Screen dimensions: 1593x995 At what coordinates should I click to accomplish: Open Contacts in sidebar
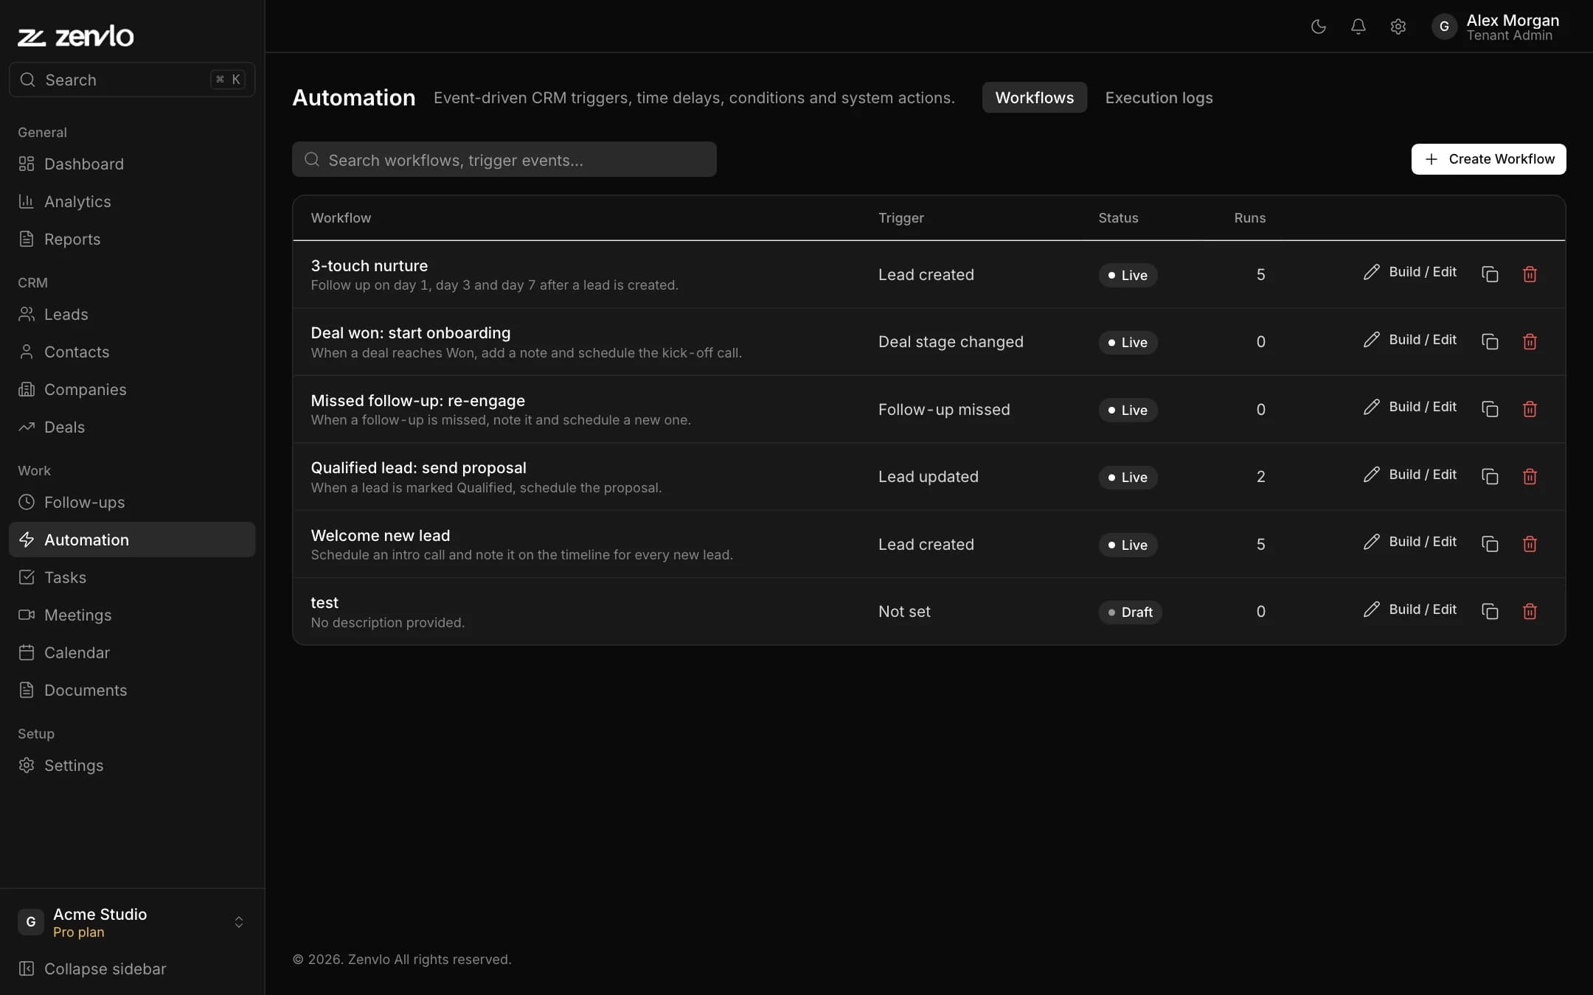[x=132, y=352]
